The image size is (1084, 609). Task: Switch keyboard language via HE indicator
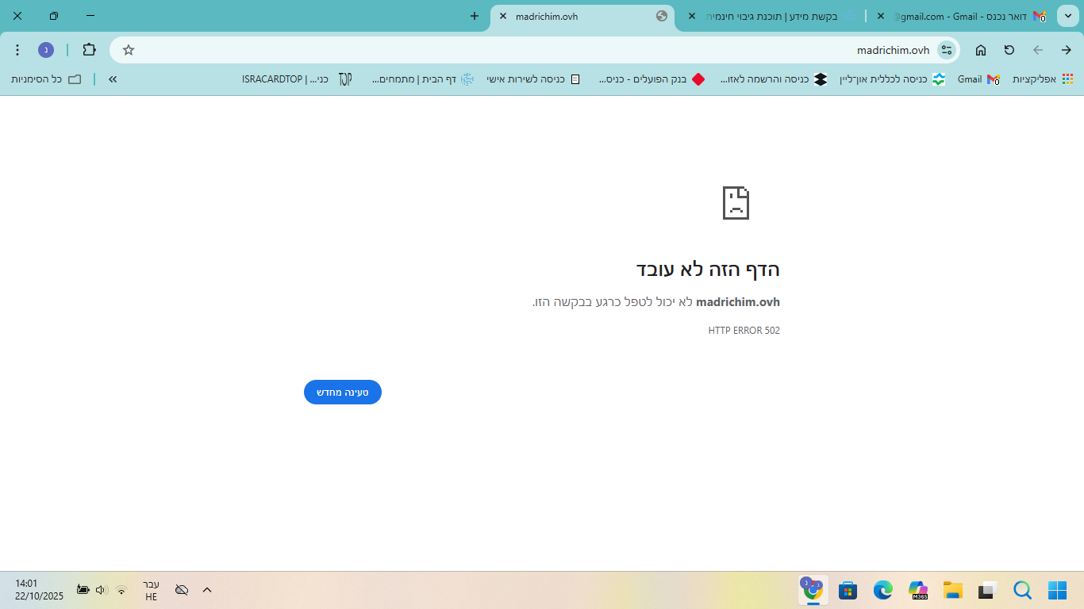[149, 590]
